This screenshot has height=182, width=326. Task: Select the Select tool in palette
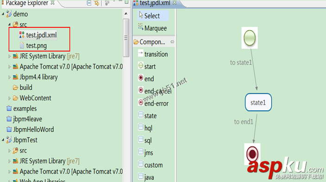[153, 16]
